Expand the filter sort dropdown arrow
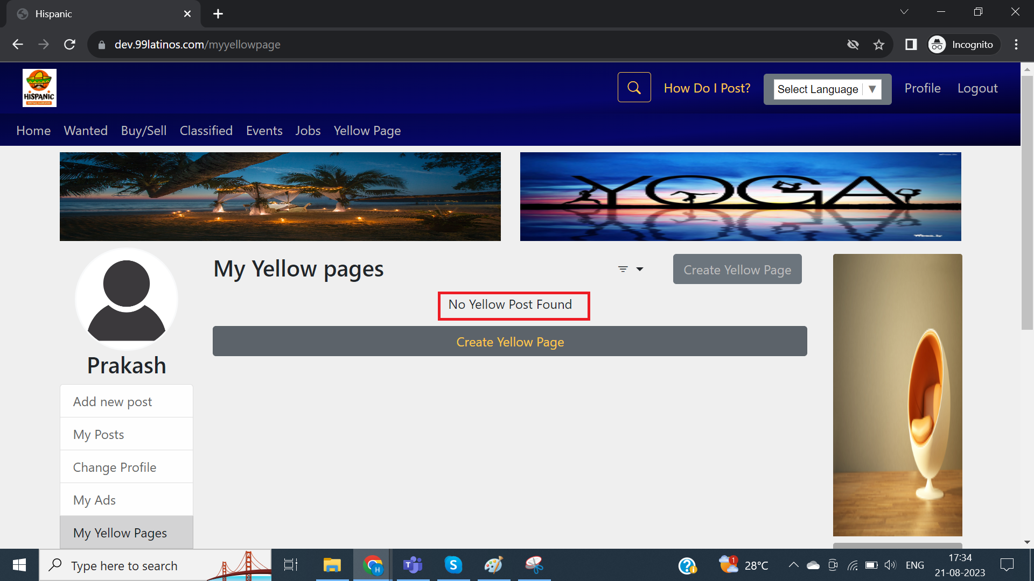 click(639, 269)
